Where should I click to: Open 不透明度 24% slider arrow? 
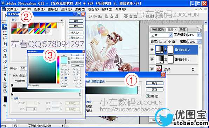pyautogui.click(x=199, y=35)
